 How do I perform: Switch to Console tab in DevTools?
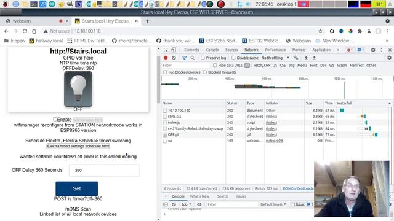pos(212,50)
